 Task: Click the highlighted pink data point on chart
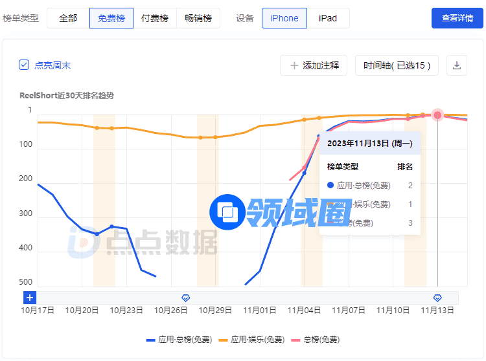point(437,115)
